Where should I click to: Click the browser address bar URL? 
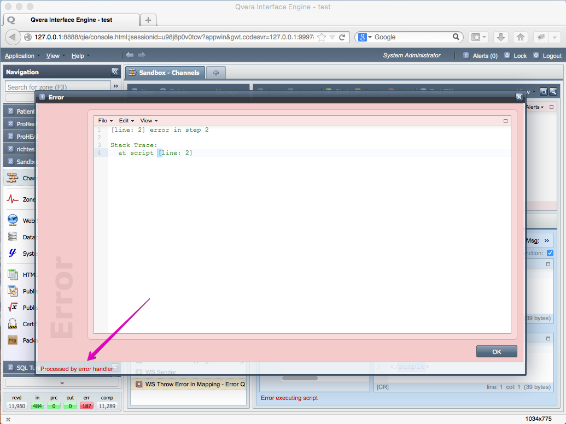coord(174,37)
